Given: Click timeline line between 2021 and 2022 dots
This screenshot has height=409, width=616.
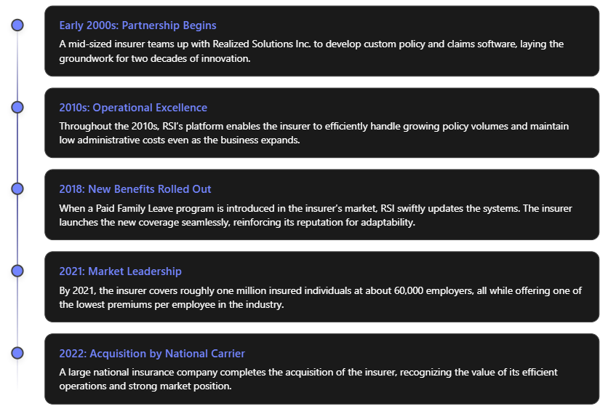Looking at the screenshot, I should (x=17, y=312).
